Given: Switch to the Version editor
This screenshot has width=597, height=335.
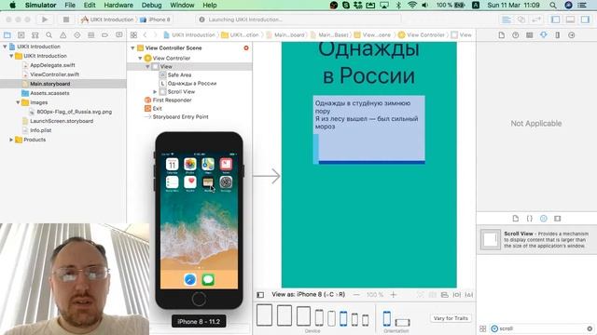Looking at the screenshot, I should point(536,20).
